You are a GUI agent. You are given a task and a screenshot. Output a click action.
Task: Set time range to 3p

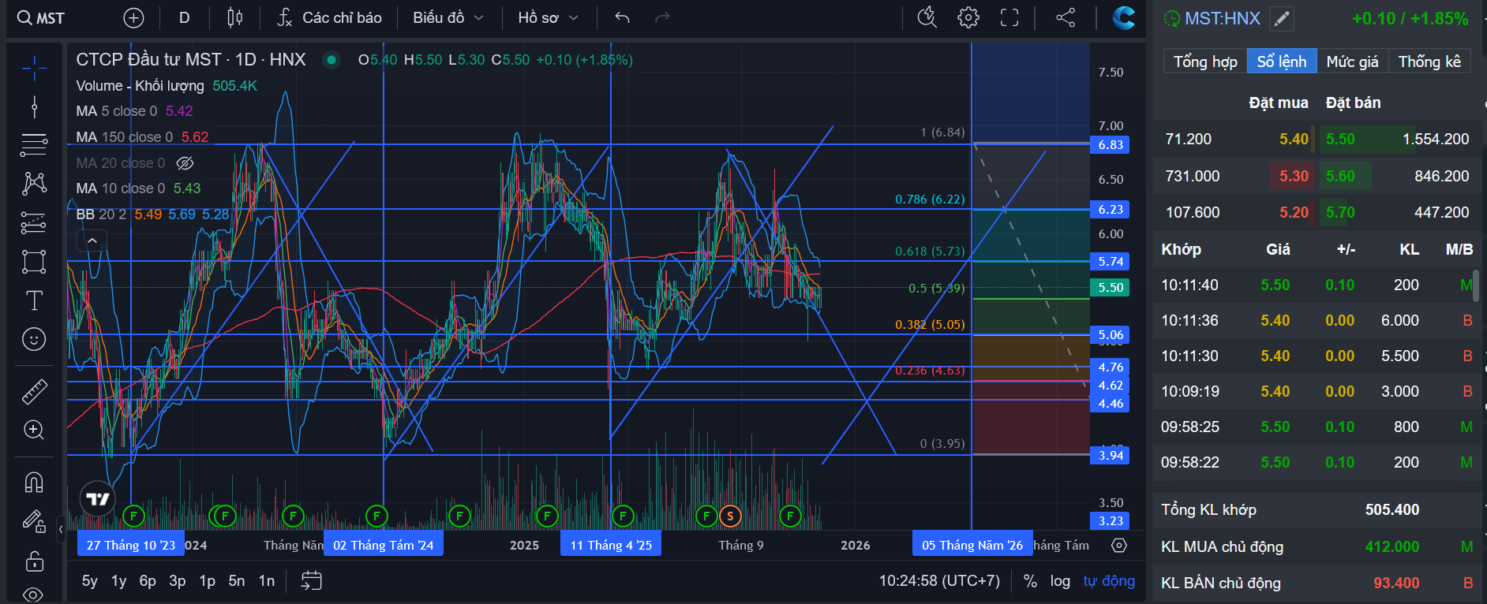pos(178,581)
